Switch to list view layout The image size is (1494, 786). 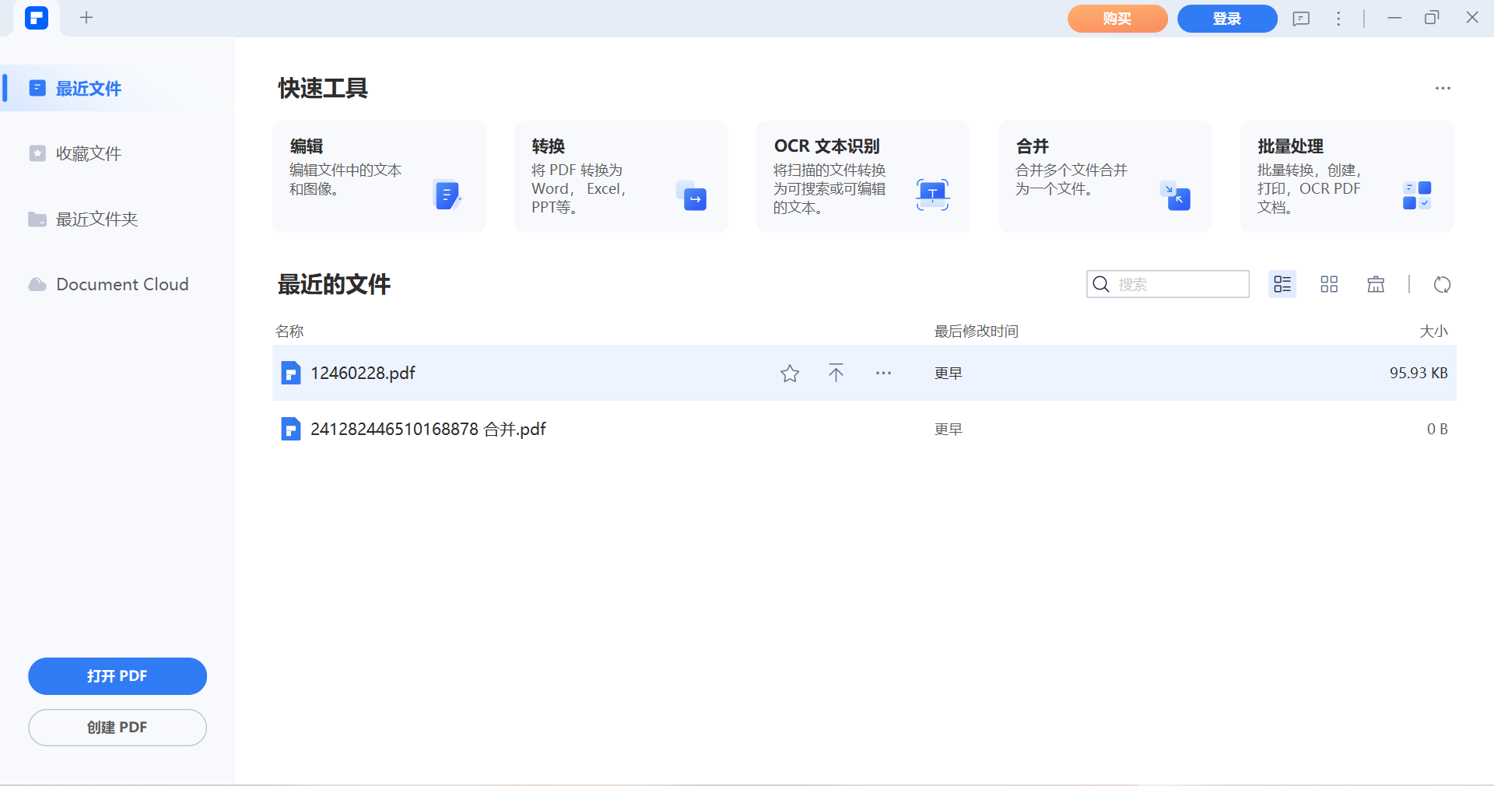(1282, 285)
